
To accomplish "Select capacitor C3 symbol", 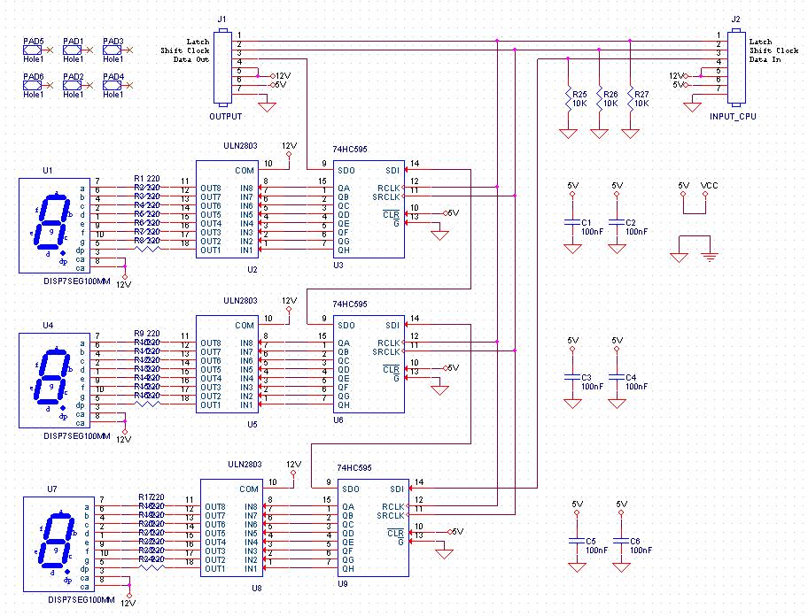I will (x=572, y=377).
